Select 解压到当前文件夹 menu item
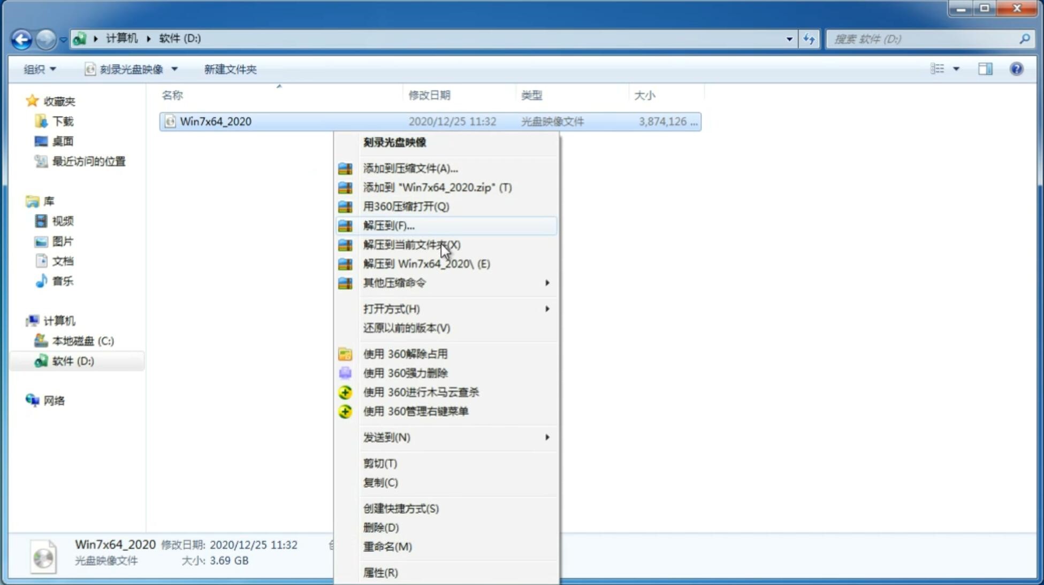 tap(411, 244)
